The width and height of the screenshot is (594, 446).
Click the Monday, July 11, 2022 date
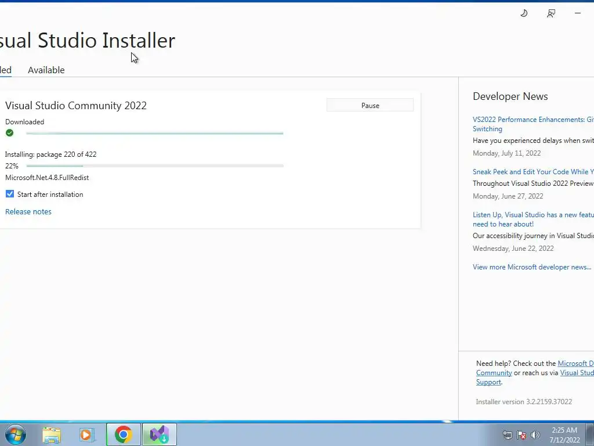(507, 153)
